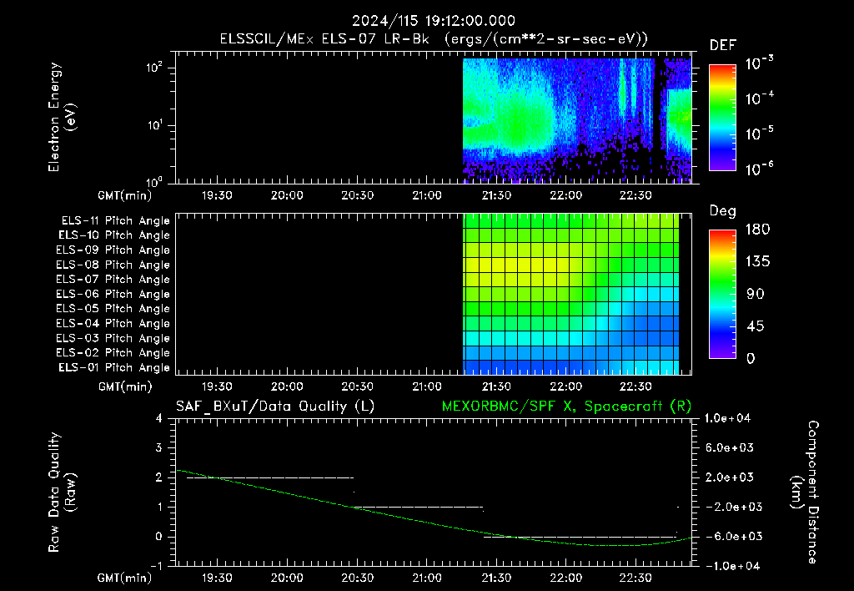Screen dimensions: 854x591
Task: Select the ELS-06 Pitch Angle row label
Action: click(113, 295)
